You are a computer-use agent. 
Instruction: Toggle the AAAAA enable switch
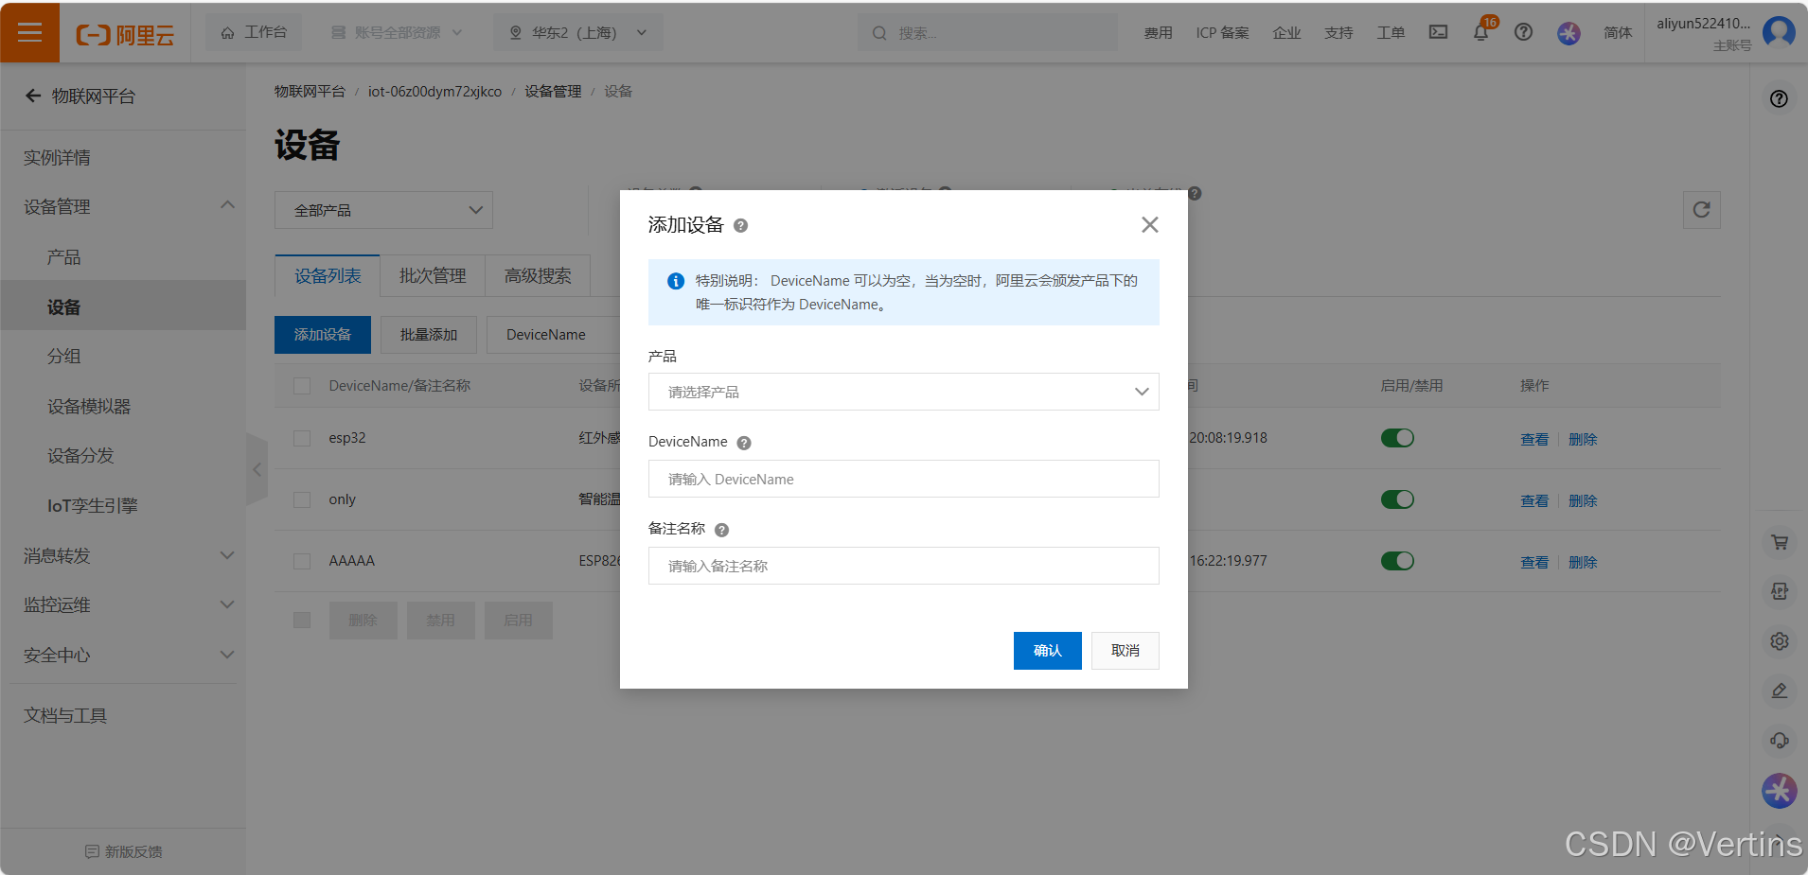tap(1397, 561)
